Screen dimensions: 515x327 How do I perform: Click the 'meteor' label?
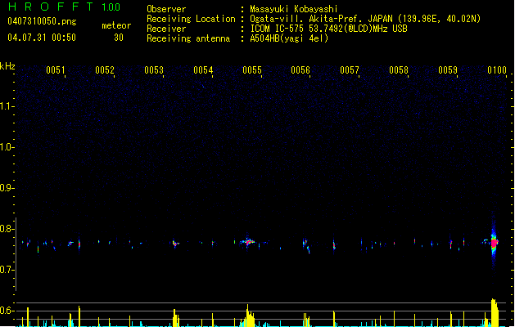tap(116, 25)
